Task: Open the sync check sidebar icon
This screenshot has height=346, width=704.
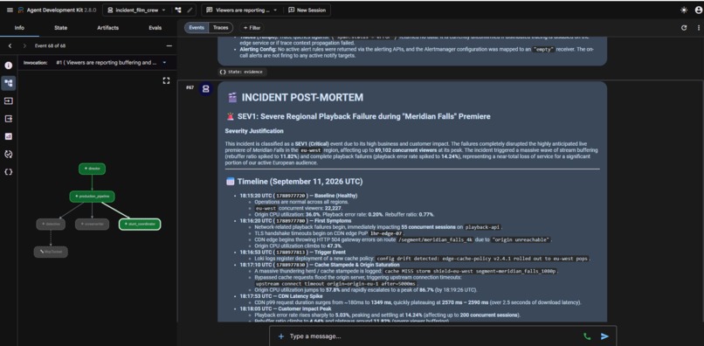Action: tap(8, 154)
